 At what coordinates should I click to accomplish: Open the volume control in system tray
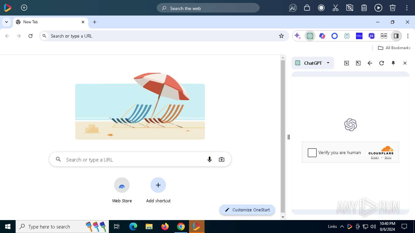coord(373,227)
